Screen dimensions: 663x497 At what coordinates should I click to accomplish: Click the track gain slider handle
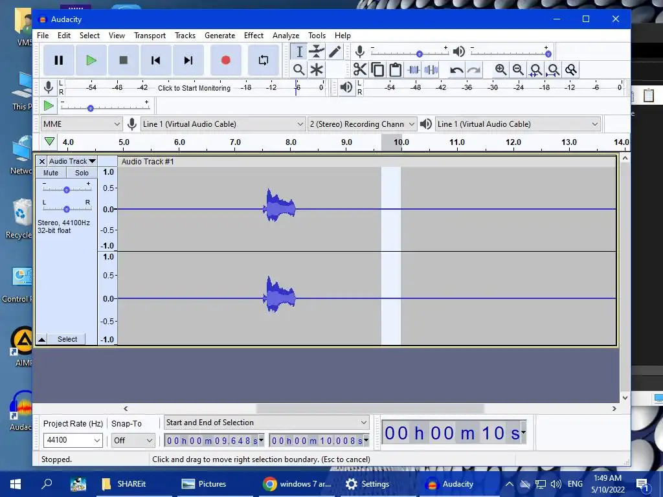[x=67, y=190]
